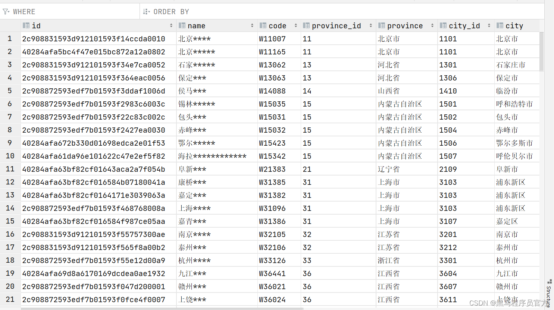This screenshot has height=310, width=554.
Task: Click city cell 九江市
Action: tap(517, 273)
